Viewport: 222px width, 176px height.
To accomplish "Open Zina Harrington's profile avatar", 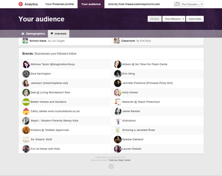I will pyautogui.click(x=26, y=74).
